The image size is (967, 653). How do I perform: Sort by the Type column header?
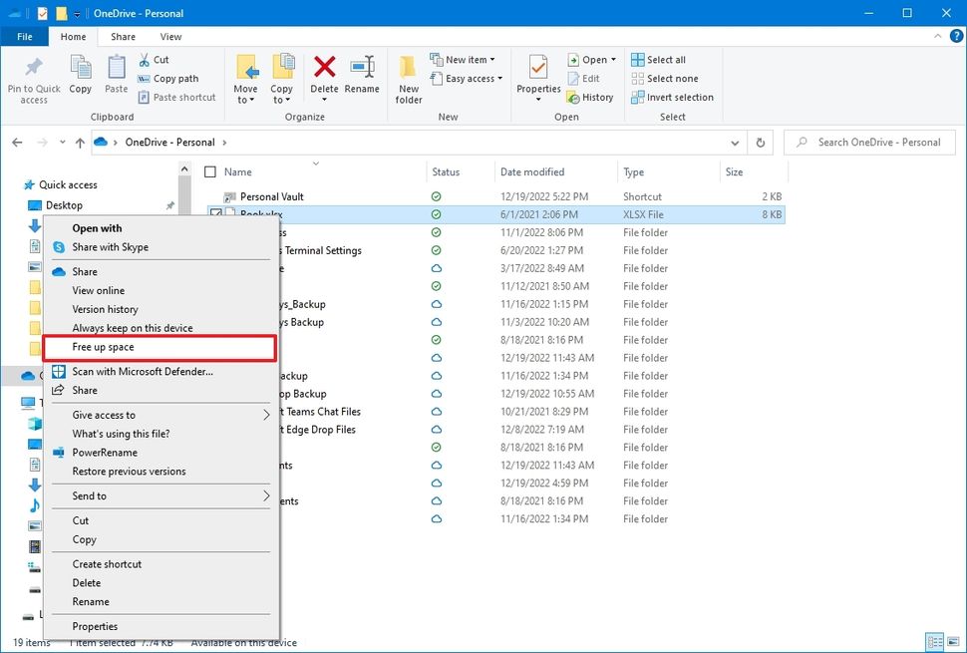pos(668,172)
